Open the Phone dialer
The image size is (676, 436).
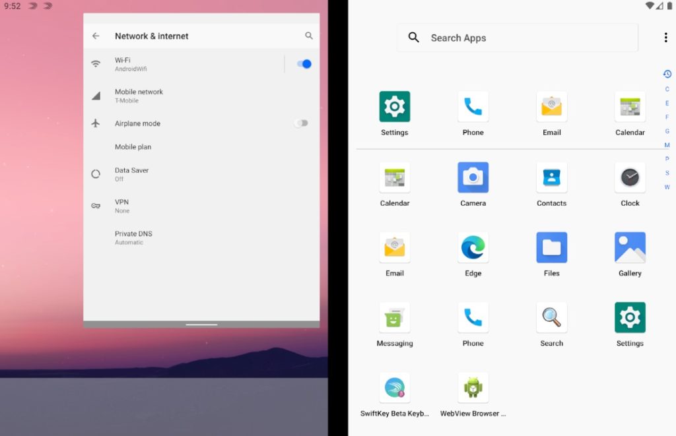click(473, 106)
